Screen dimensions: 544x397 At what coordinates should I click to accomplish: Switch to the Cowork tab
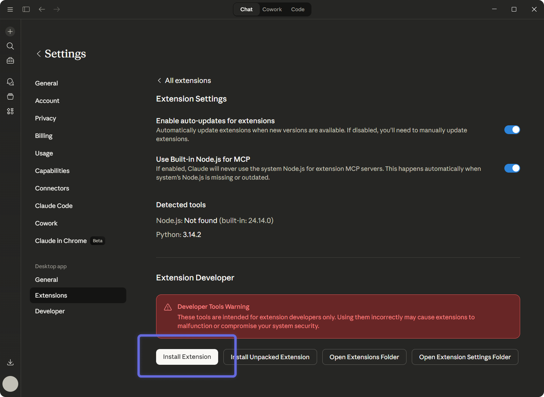point(272,9)
